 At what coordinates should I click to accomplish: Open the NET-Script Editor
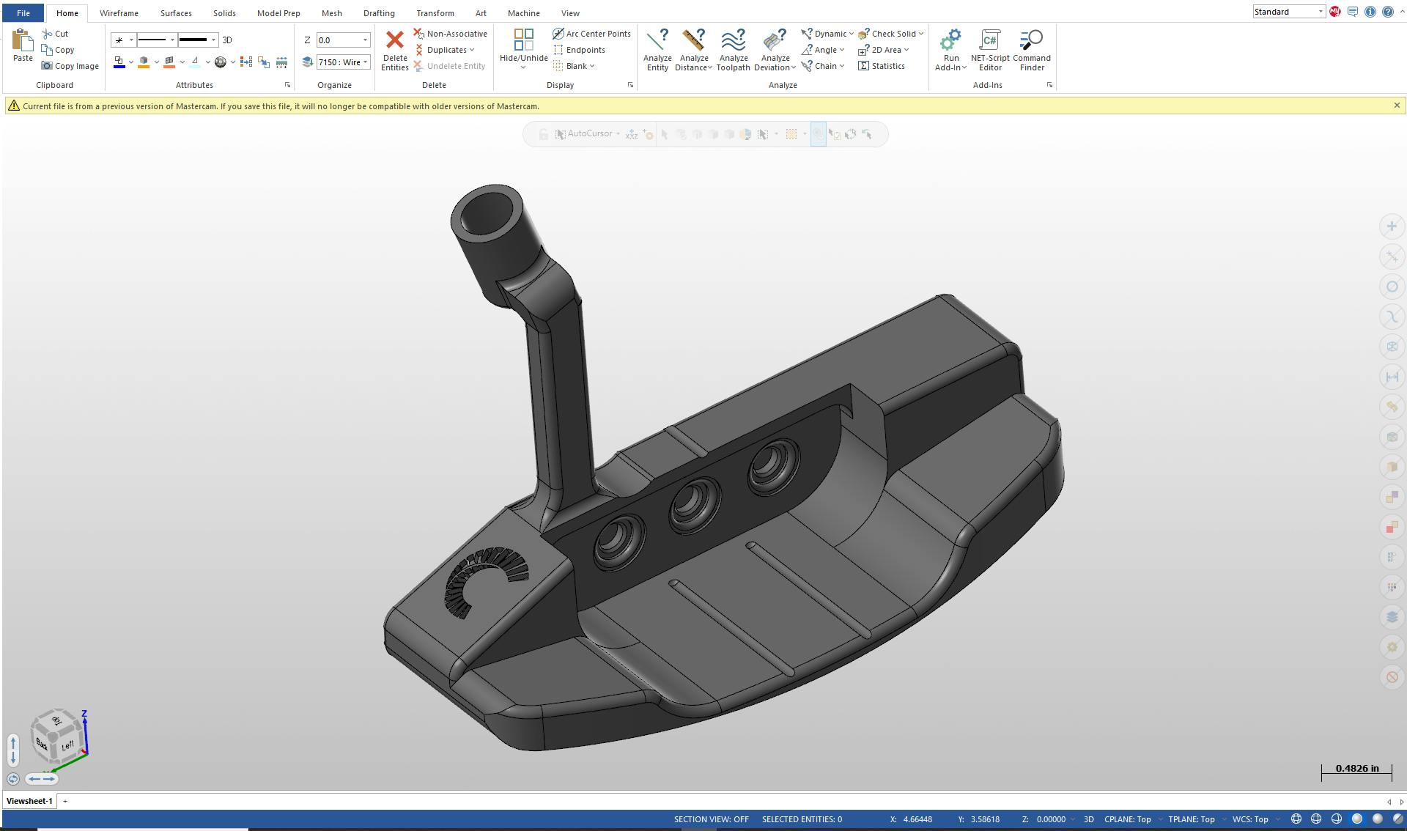coord(990,50)
